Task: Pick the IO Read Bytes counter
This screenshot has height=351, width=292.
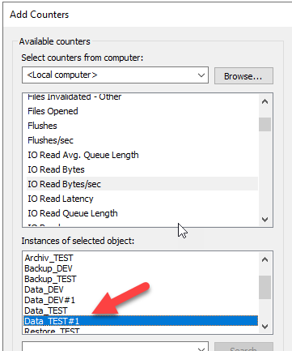Action: click(56, 169)
